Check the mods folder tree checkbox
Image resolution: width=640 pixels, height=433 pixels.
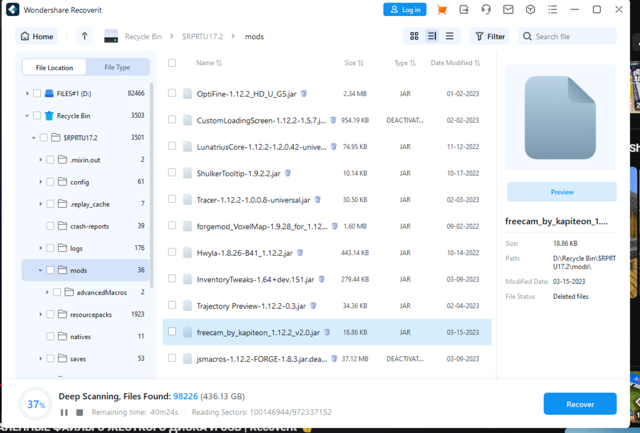(x=51, y=270)
